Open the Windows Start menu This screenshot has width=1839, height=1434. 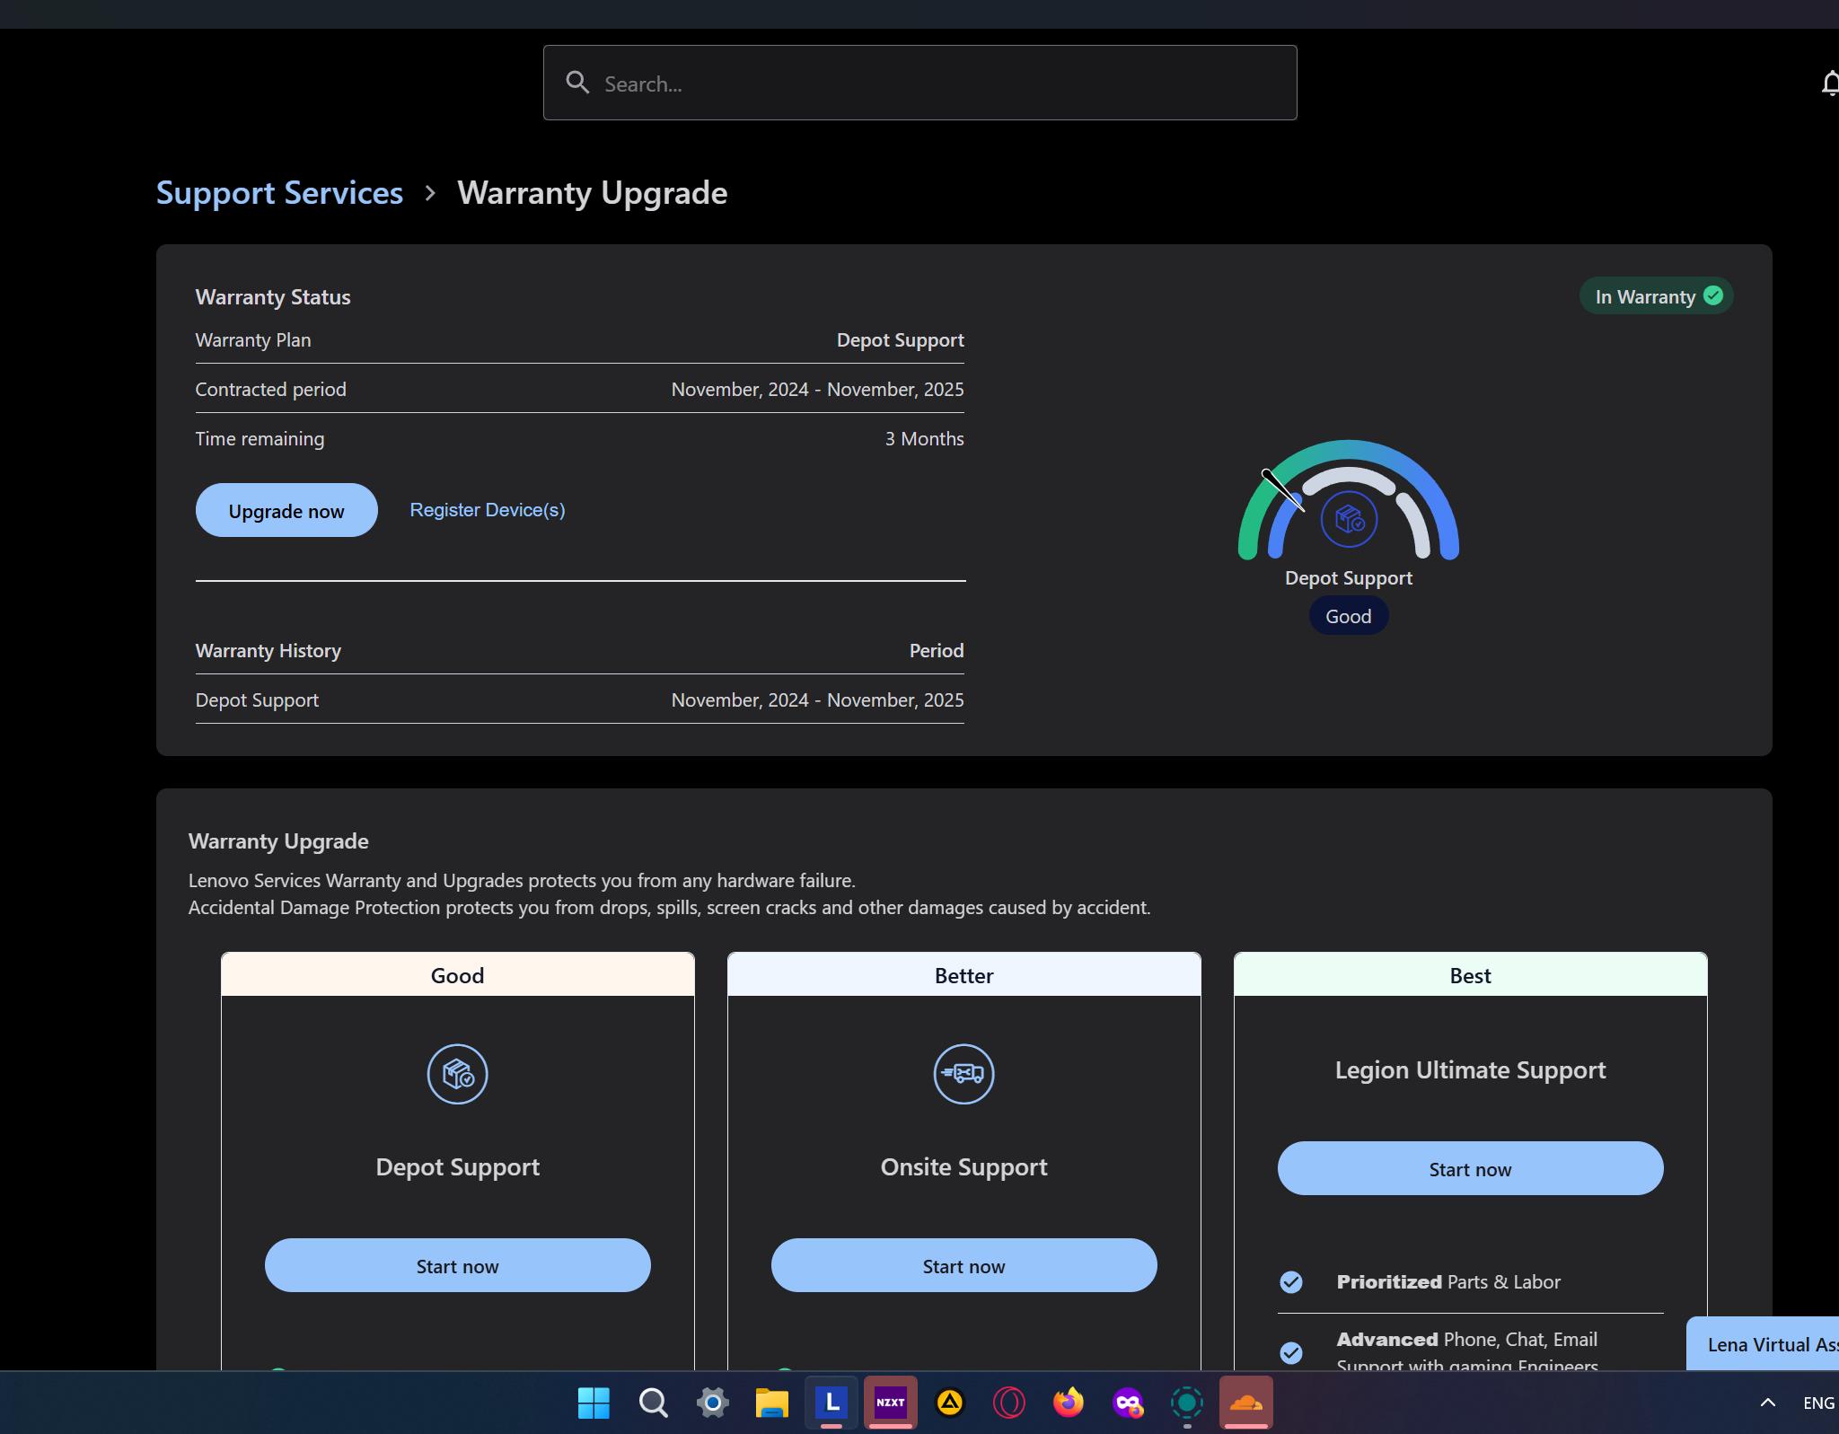point(594,1402)
